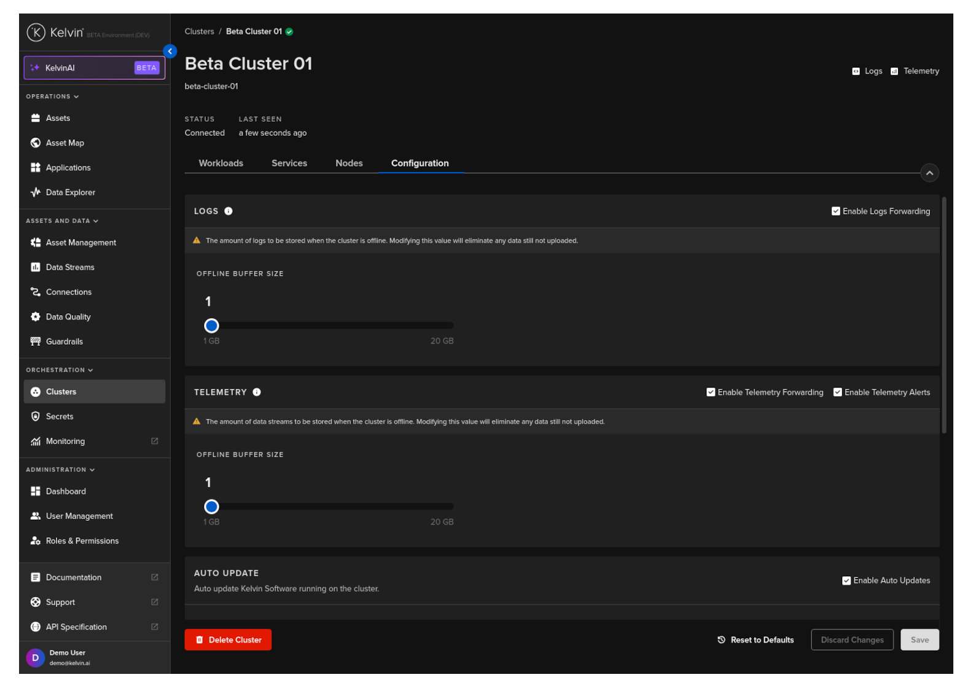Click Reset to Defaults
Screen dimensions: 973x688
756,640
